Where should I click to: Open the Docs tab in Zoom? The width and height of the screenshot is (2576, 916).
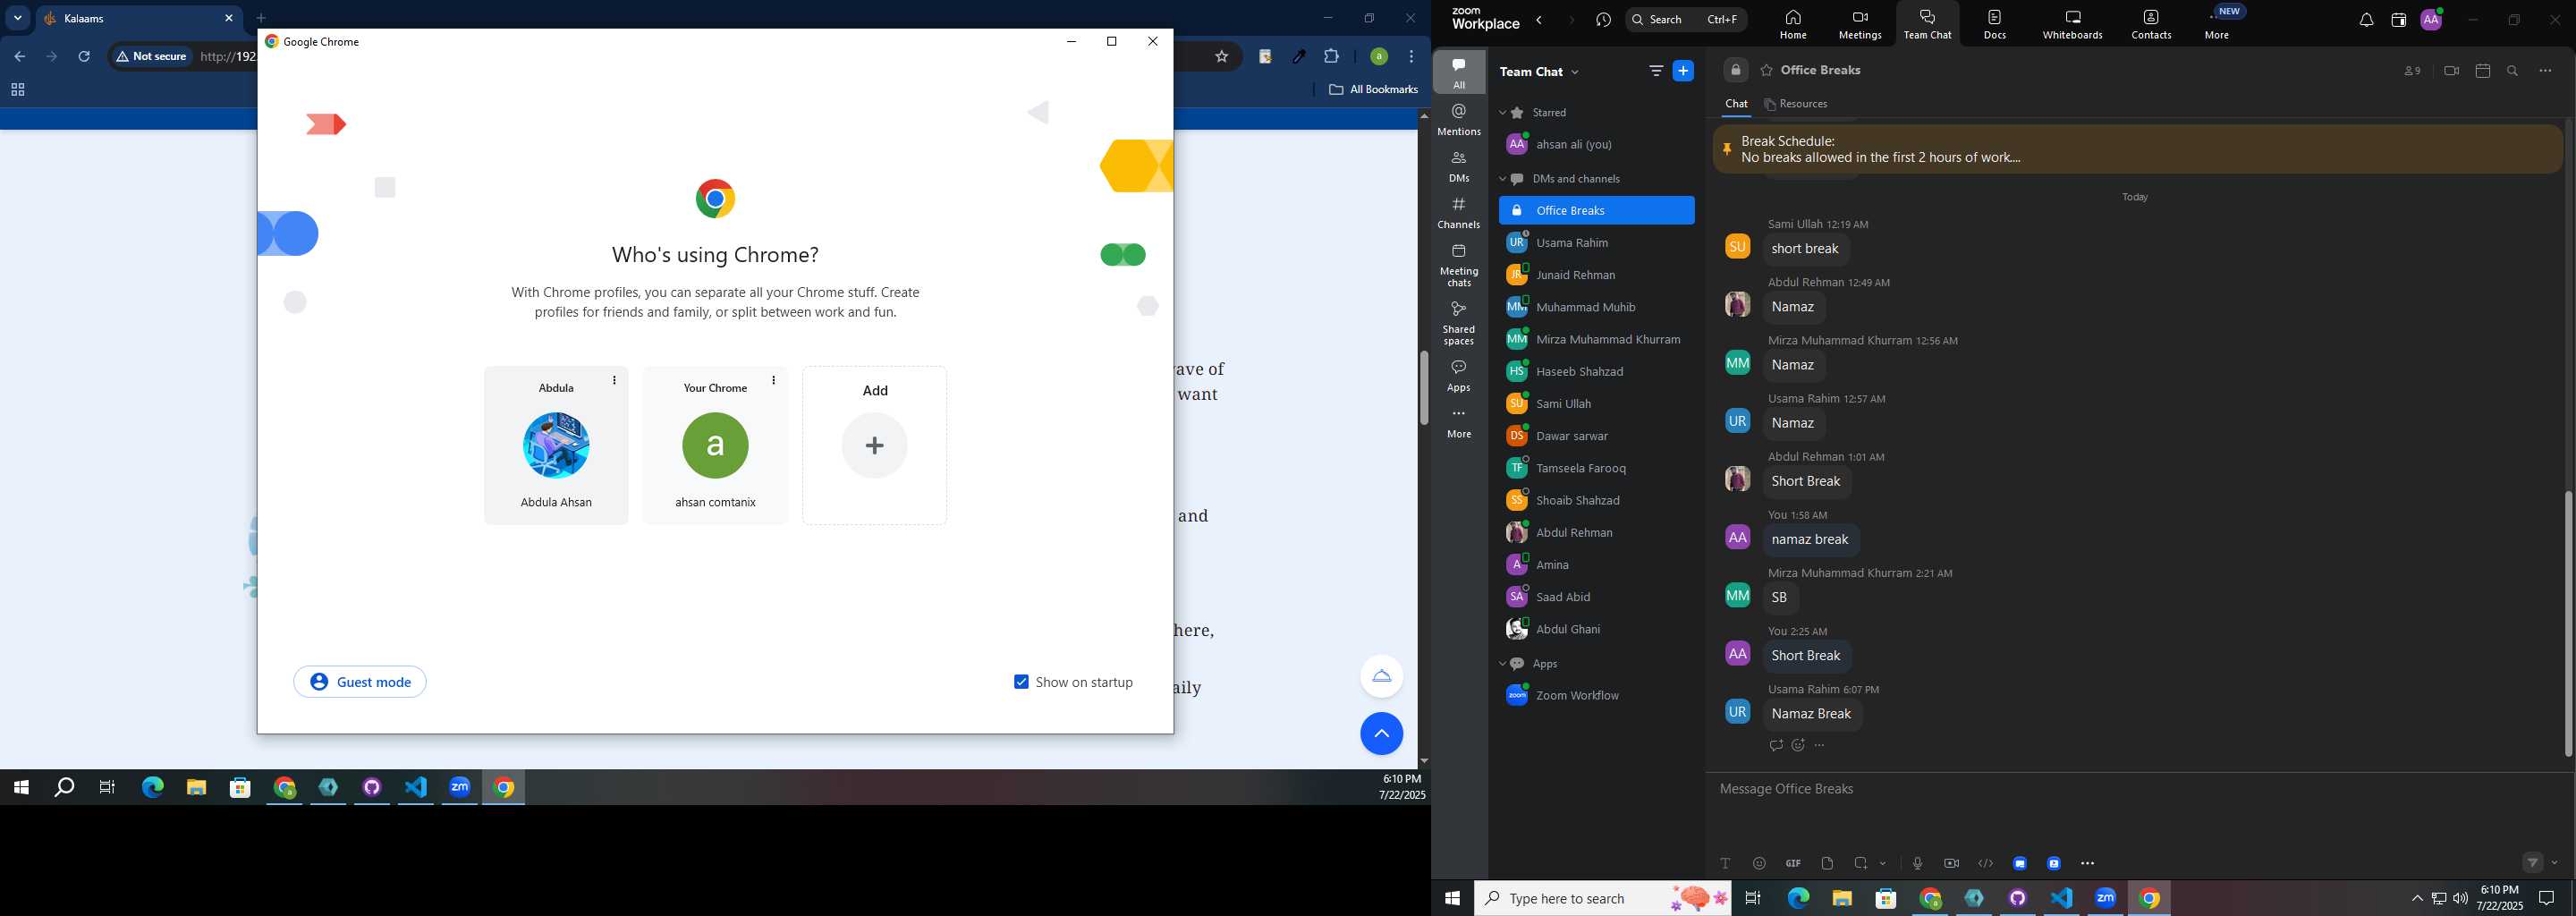(1994, 25)
